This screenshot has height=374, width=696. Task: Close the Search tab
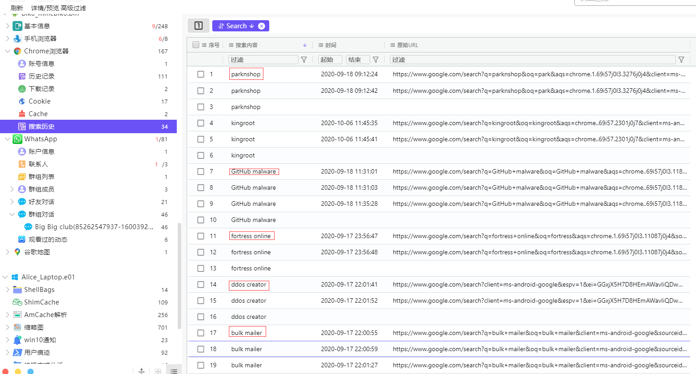tap(262, 26)
